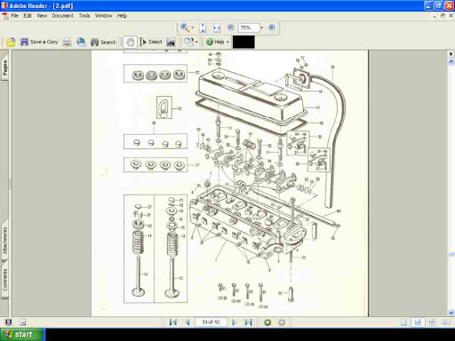
Task: Open a file with the folder icon
Action: coord(11,43)
